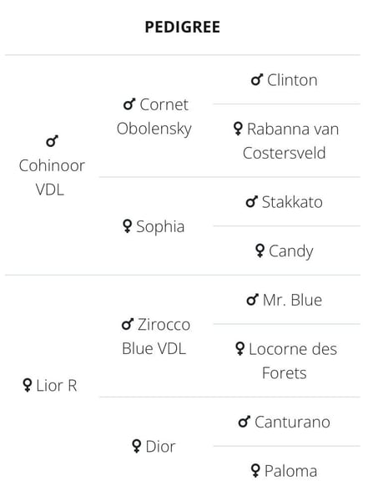Open the Stakkato ancestor entry
This screenshot has height=501, width=368.
click(292, 202)
